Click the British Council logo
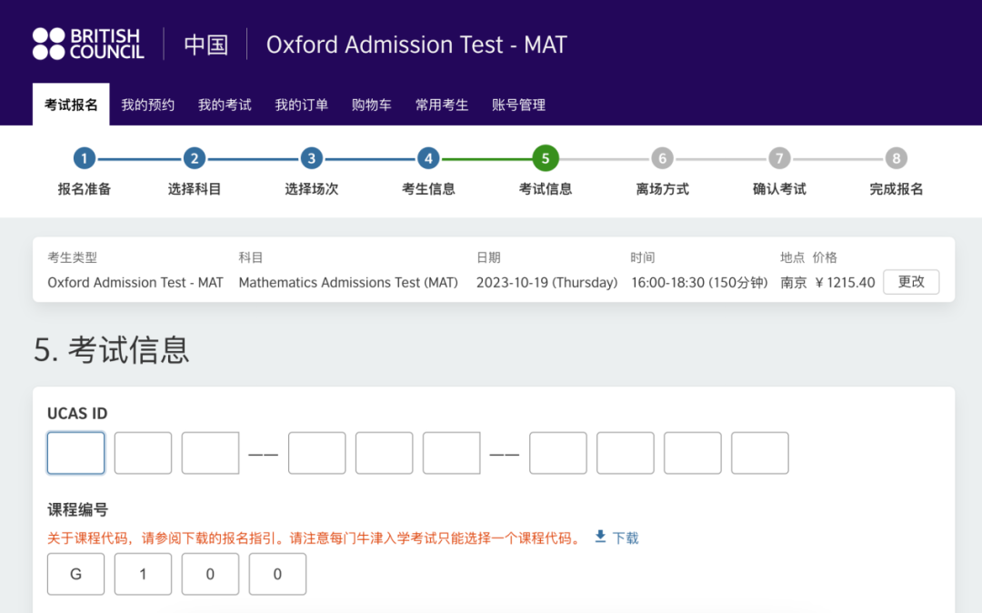This screenshot has height=613, width=982. pyautogui.click(x=88, y=44)
